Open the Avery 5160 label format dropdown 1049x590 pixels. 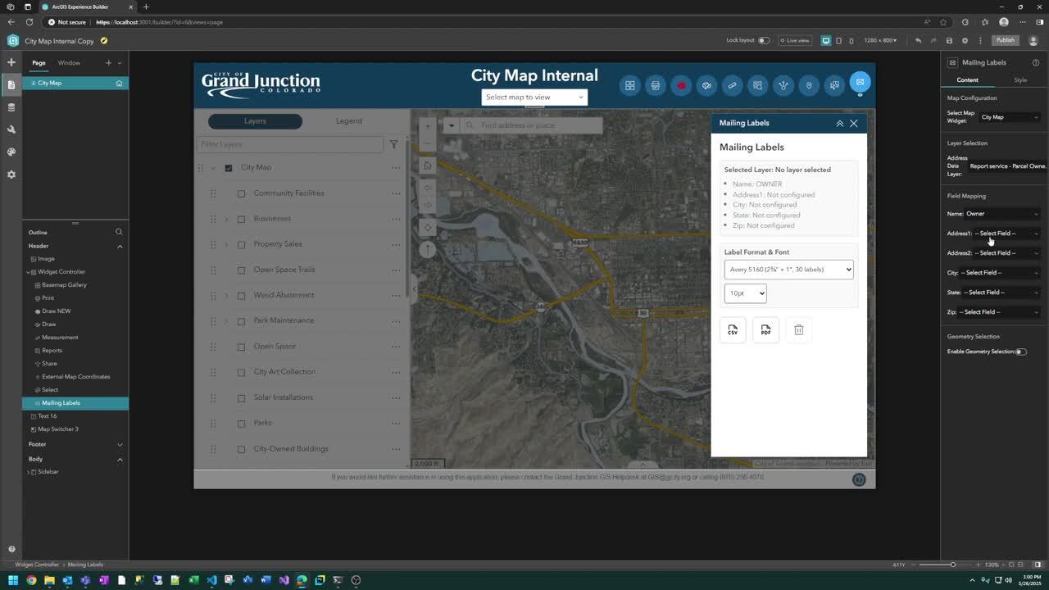click(788, 270)
